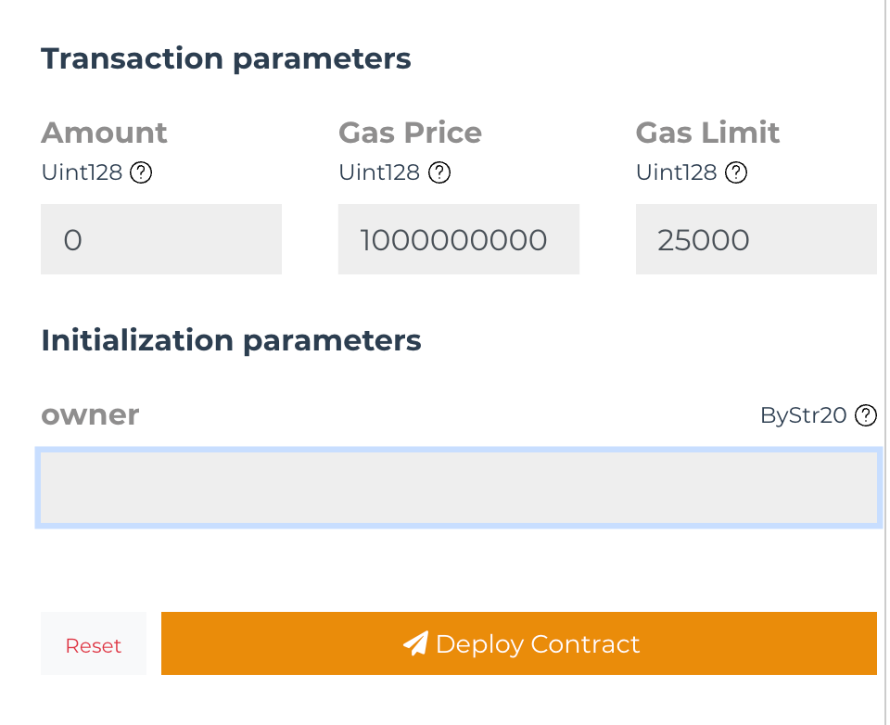Click the Amount field label
This screenshot has height=725, width=890.
104,133
